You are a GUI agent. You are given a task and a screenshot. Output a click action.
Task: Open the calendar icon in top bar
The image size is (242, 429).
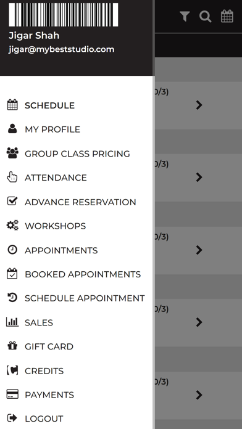coord(227,16)
